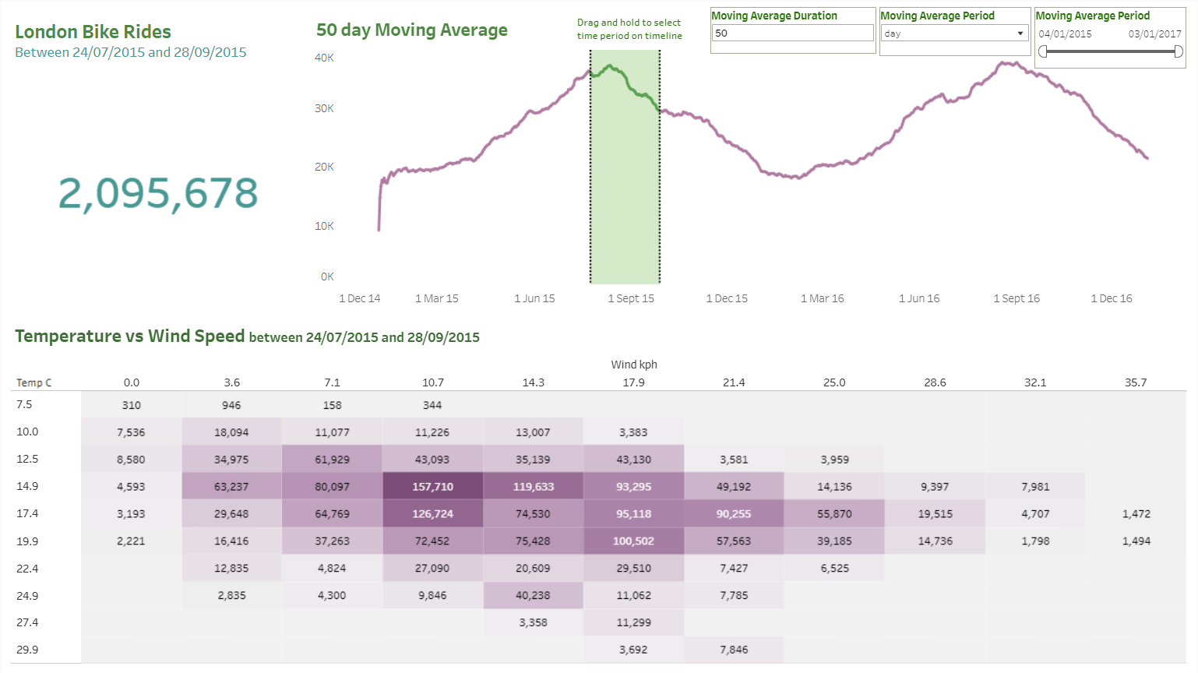Click the 7.5 temperature row header
Viewport: 1198px width, 673px height.
(x=24, y=404)
